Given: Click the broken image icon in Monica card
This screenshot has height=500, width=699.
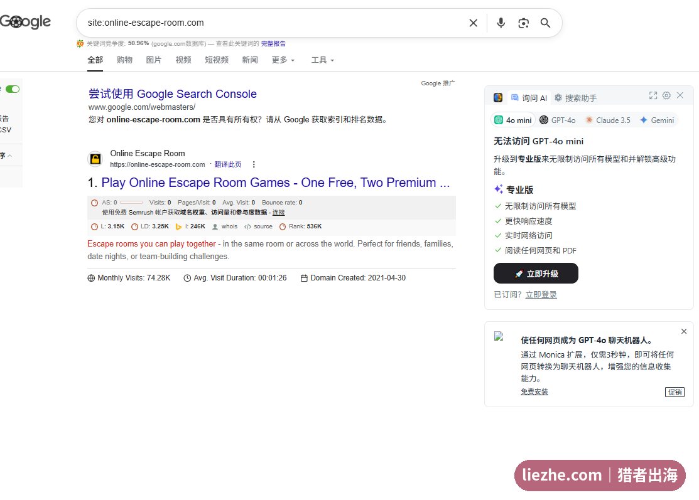Looking at the screenshot, I should (499, 336).
